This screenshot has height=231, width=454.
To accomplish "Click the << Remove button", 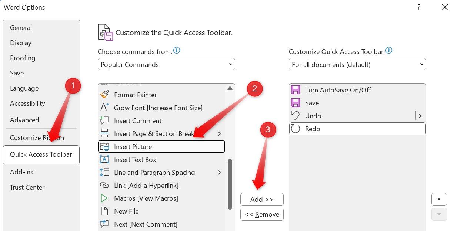I will click(262, 214).
